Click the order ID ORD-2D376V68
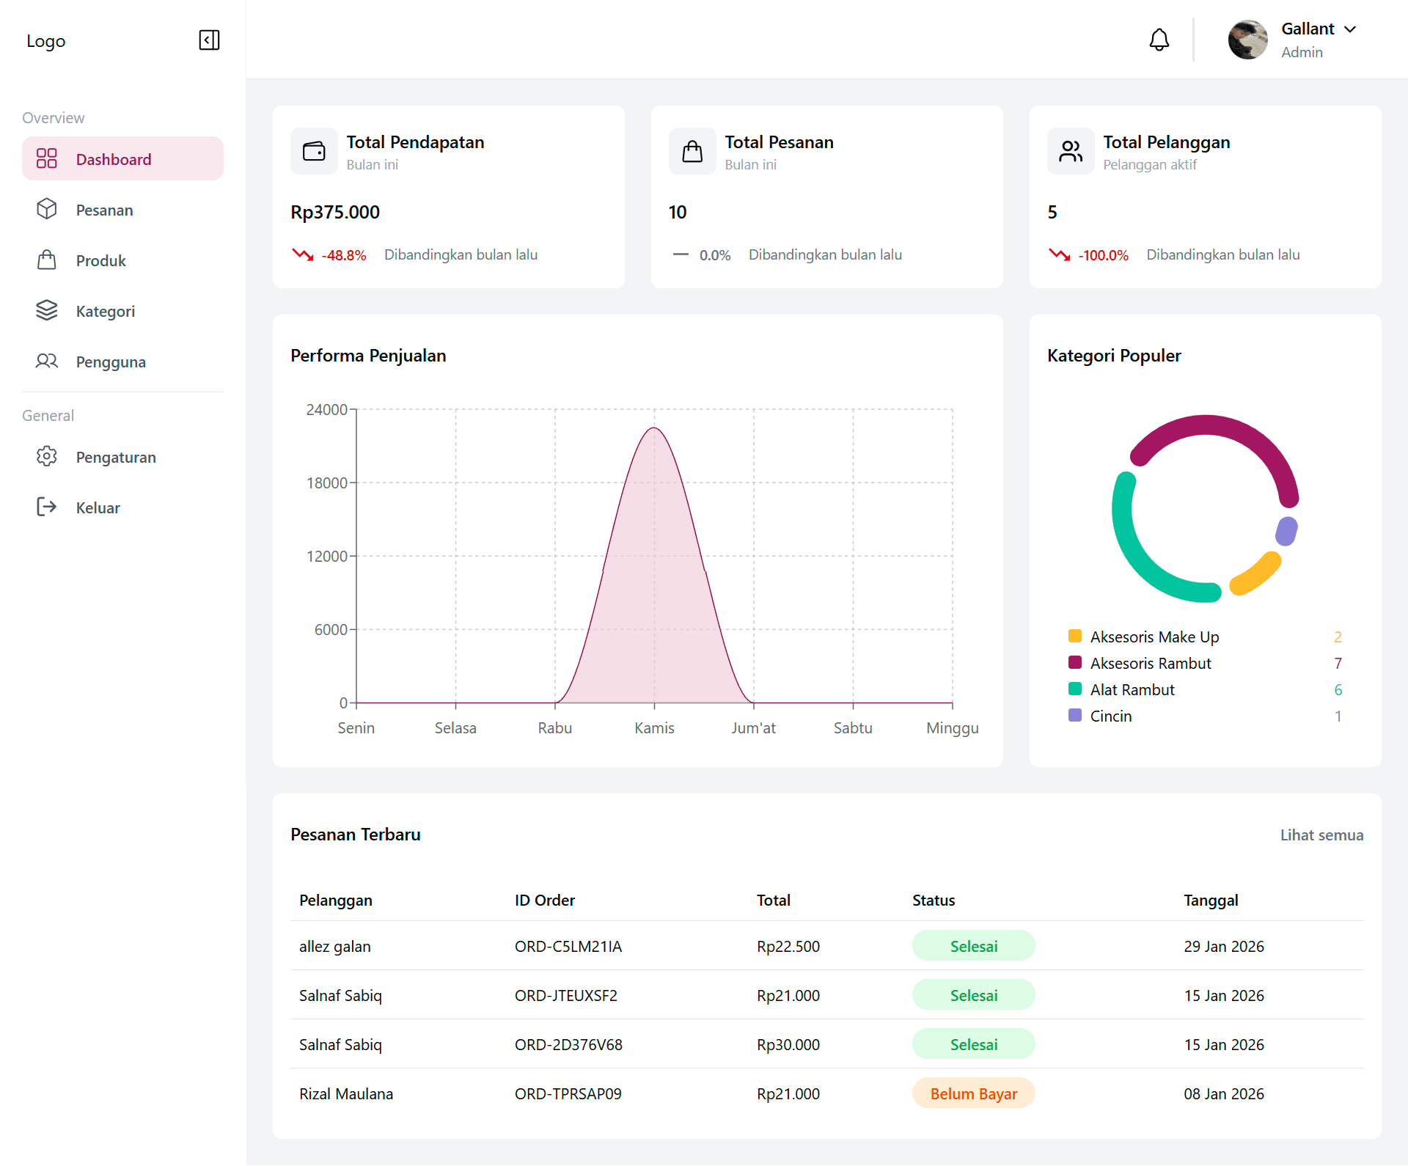Viewport: 1408px width, 1166px height. pos(568,1044)
